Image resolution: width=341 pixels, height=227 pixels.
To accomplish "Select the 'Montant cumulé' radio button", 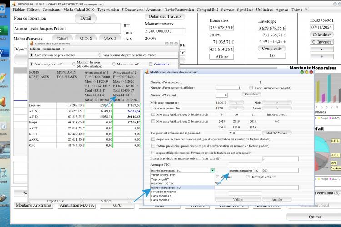I will point(114,64).
